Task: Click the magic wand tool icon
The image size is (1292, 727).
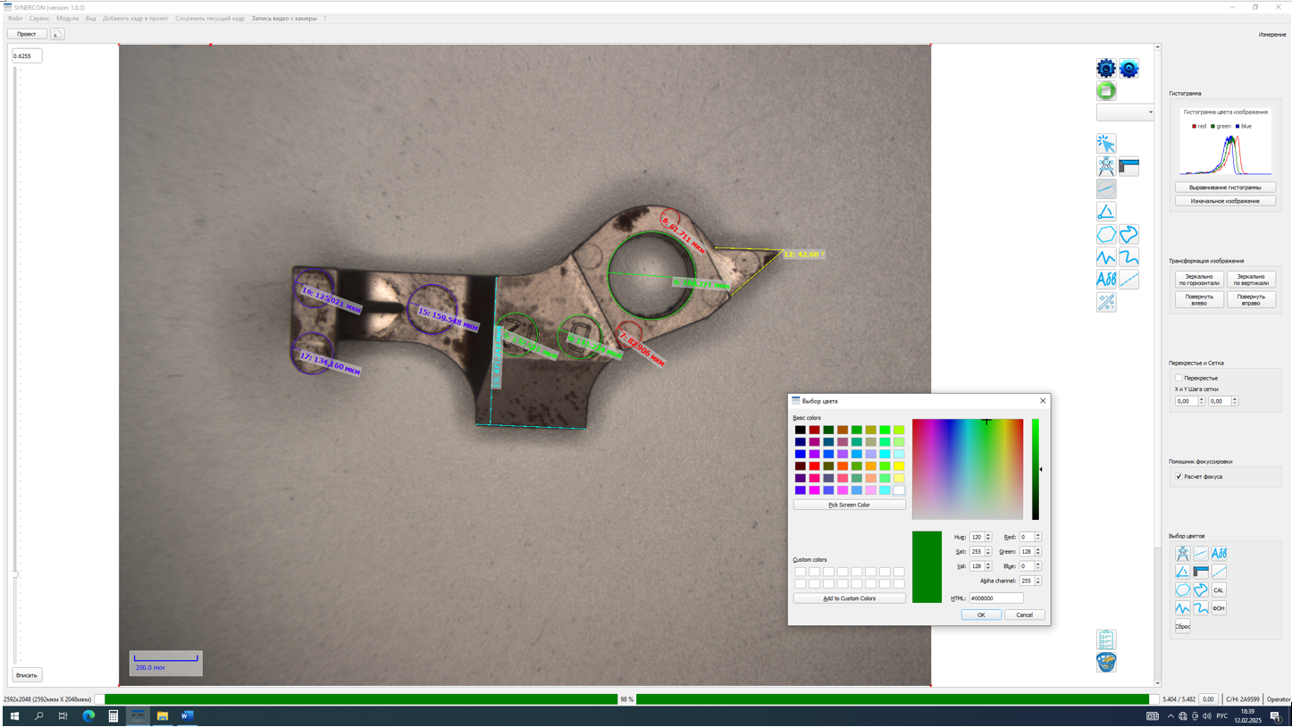Action: 1106,303
